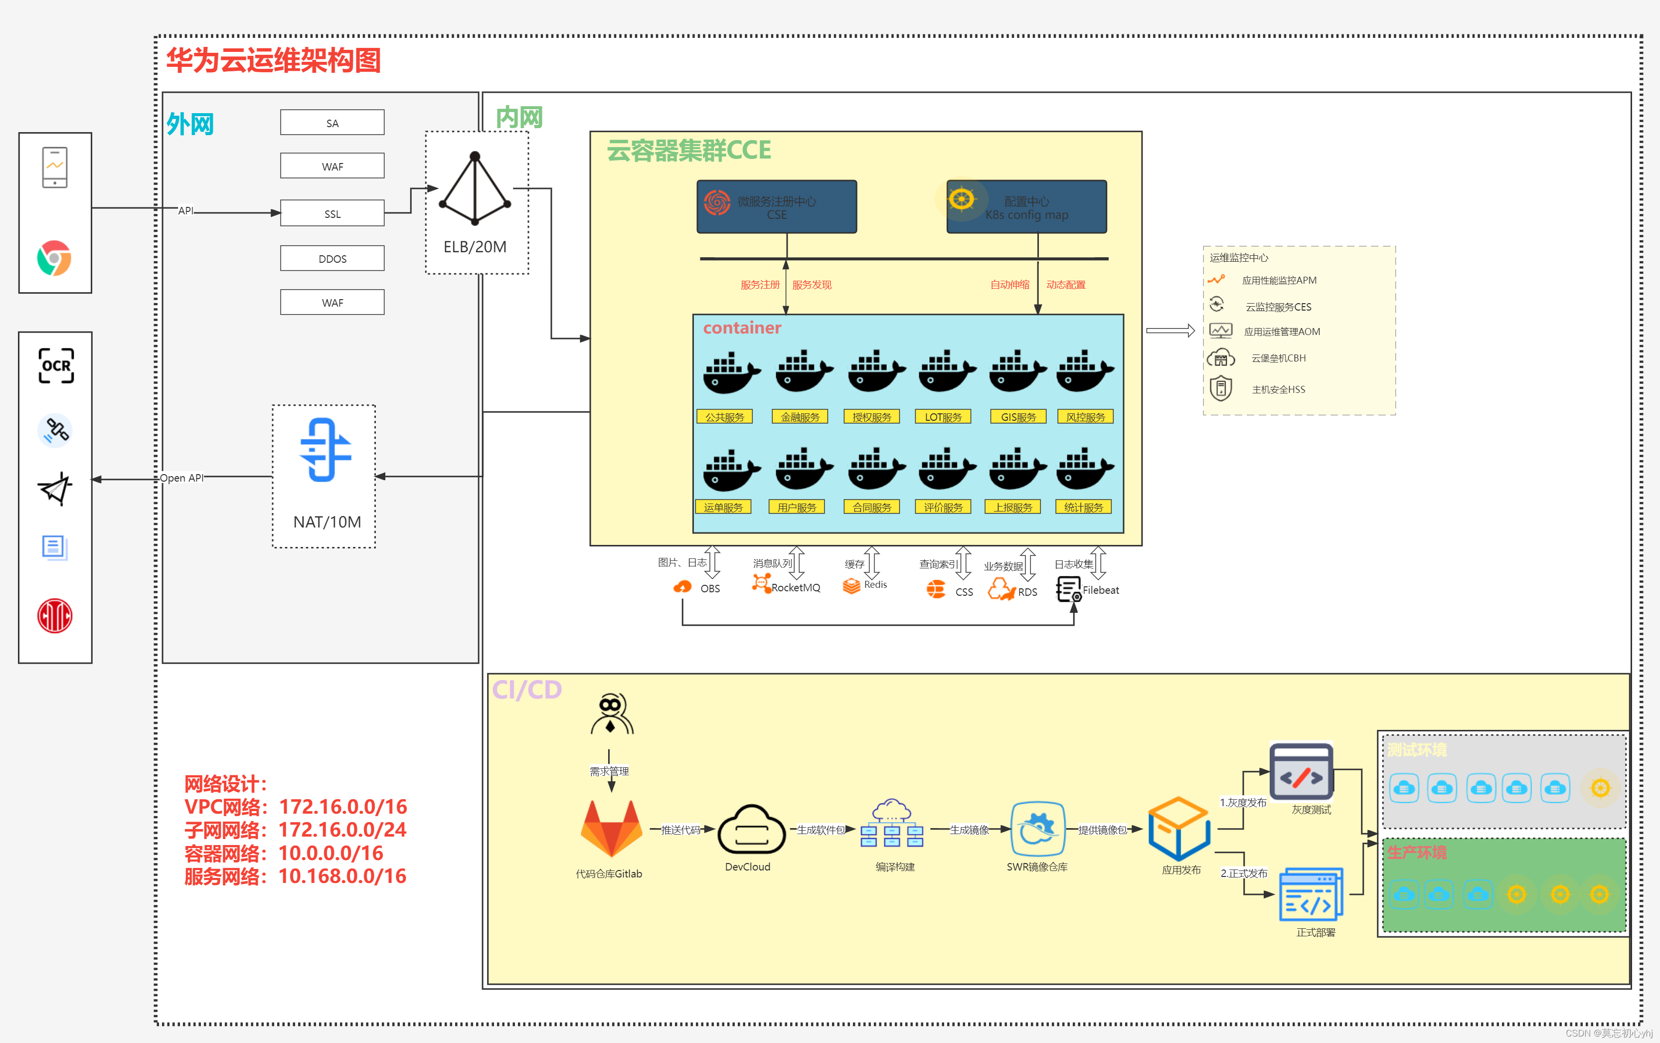Click the satellite icon
Screen dimensions: 1660x1043
click(x=55, y=431)
